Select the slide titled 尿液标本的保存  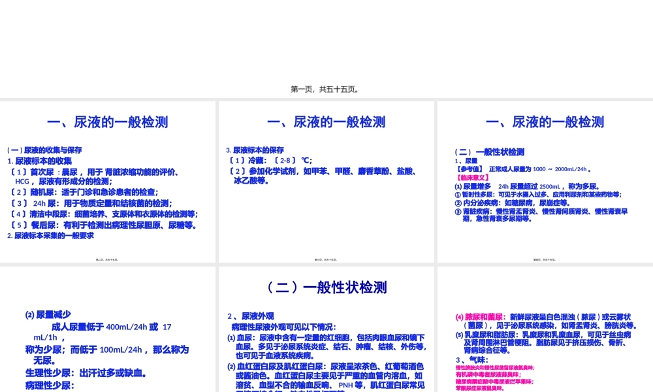click(x=325, y=183)
